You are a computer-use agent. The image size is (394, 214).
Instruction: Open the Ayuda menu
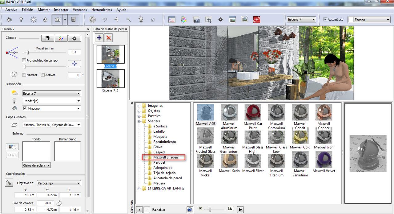(x=121, y=10)
